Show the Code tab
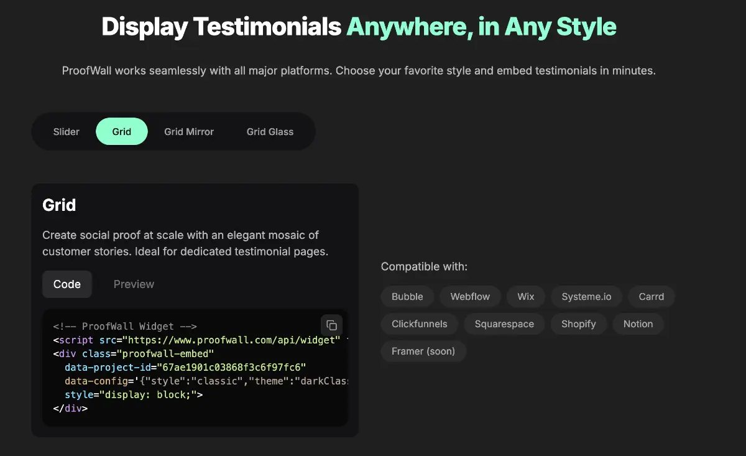 pos(67,284)
